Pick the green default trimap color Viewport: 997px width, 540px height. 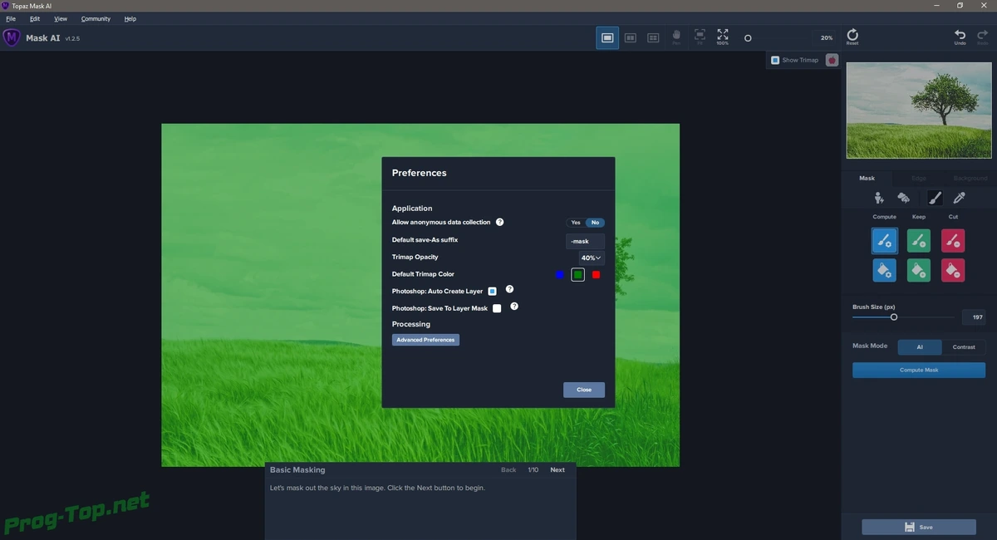point(578,274)
